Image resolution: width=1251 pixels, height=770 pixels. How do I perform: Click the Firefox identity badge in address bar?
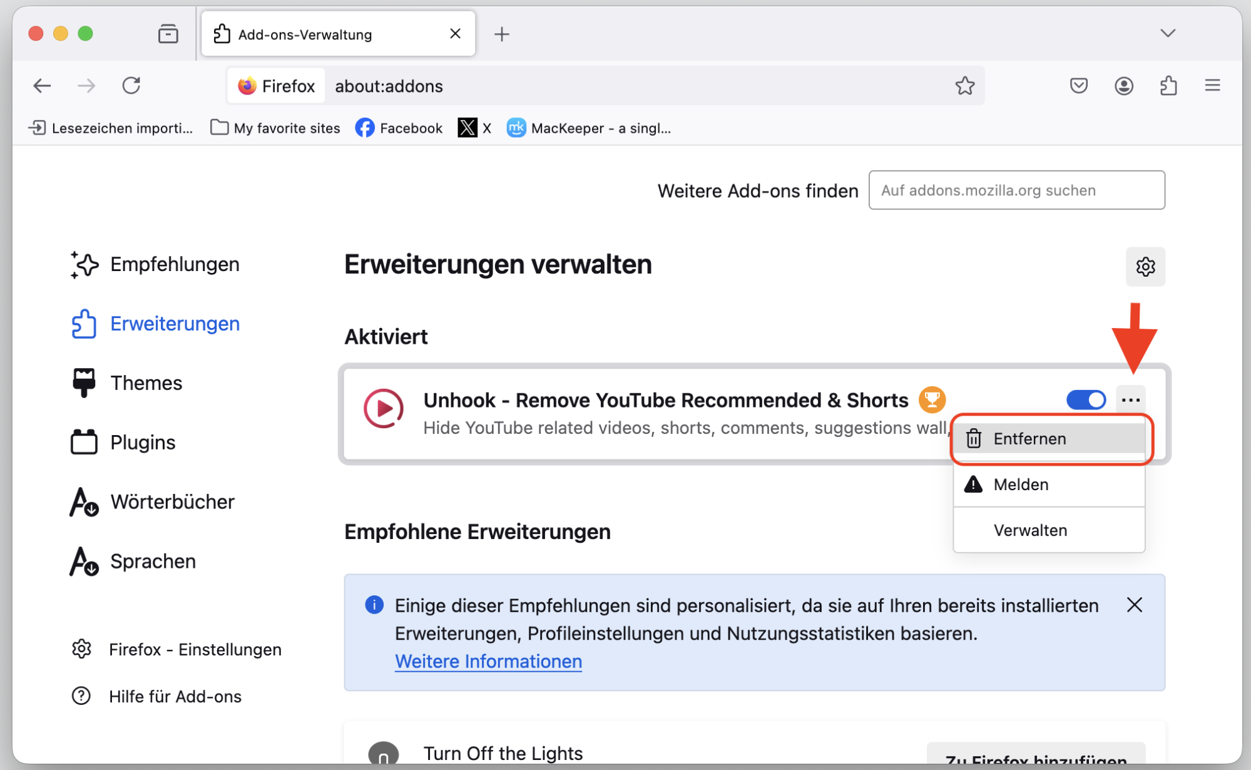276,86
